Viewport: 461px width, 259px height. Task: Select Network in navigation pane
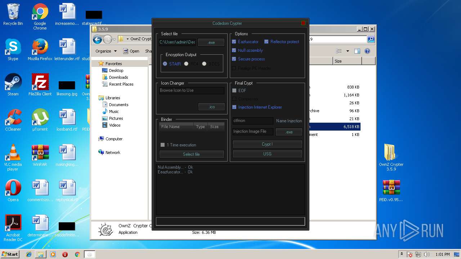113,153
